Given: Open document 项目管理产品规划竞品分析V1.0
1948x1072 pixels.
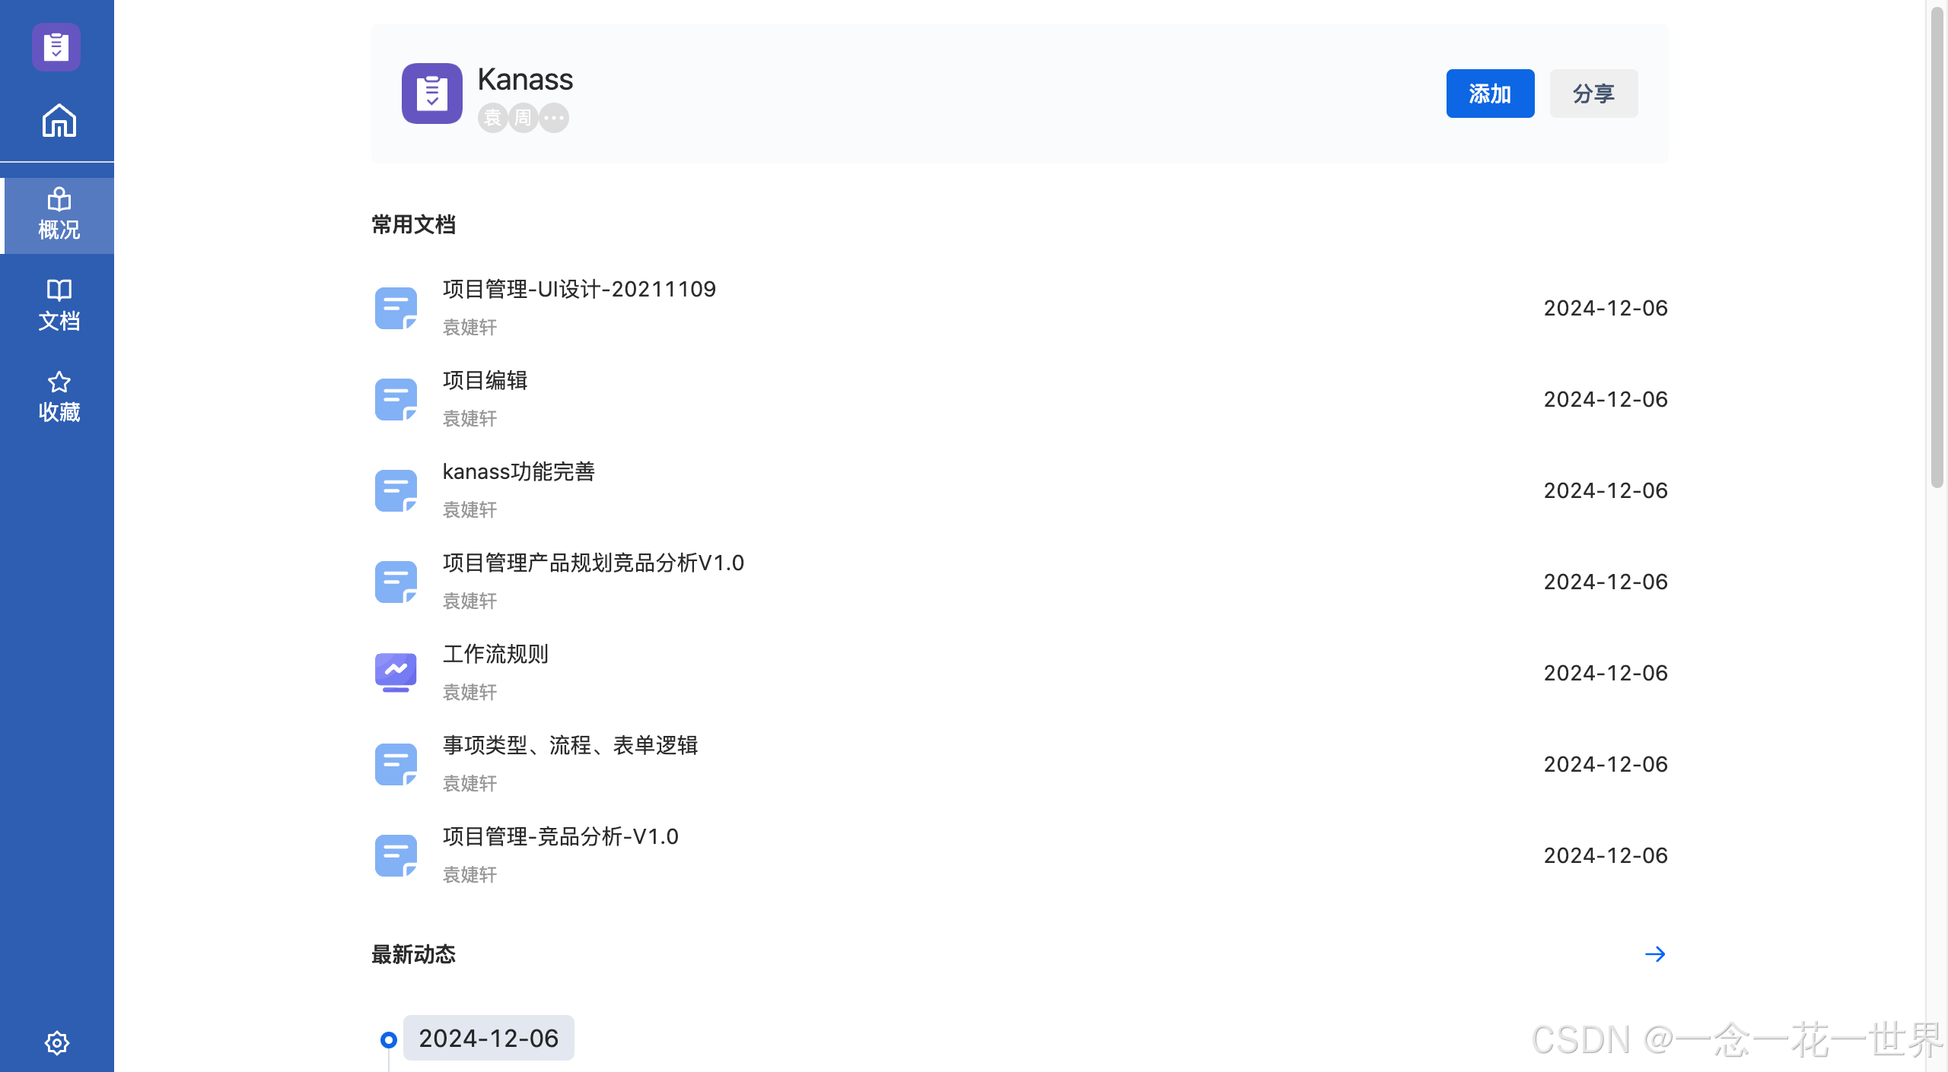Looking at the screenshot, I should [593, 563].
